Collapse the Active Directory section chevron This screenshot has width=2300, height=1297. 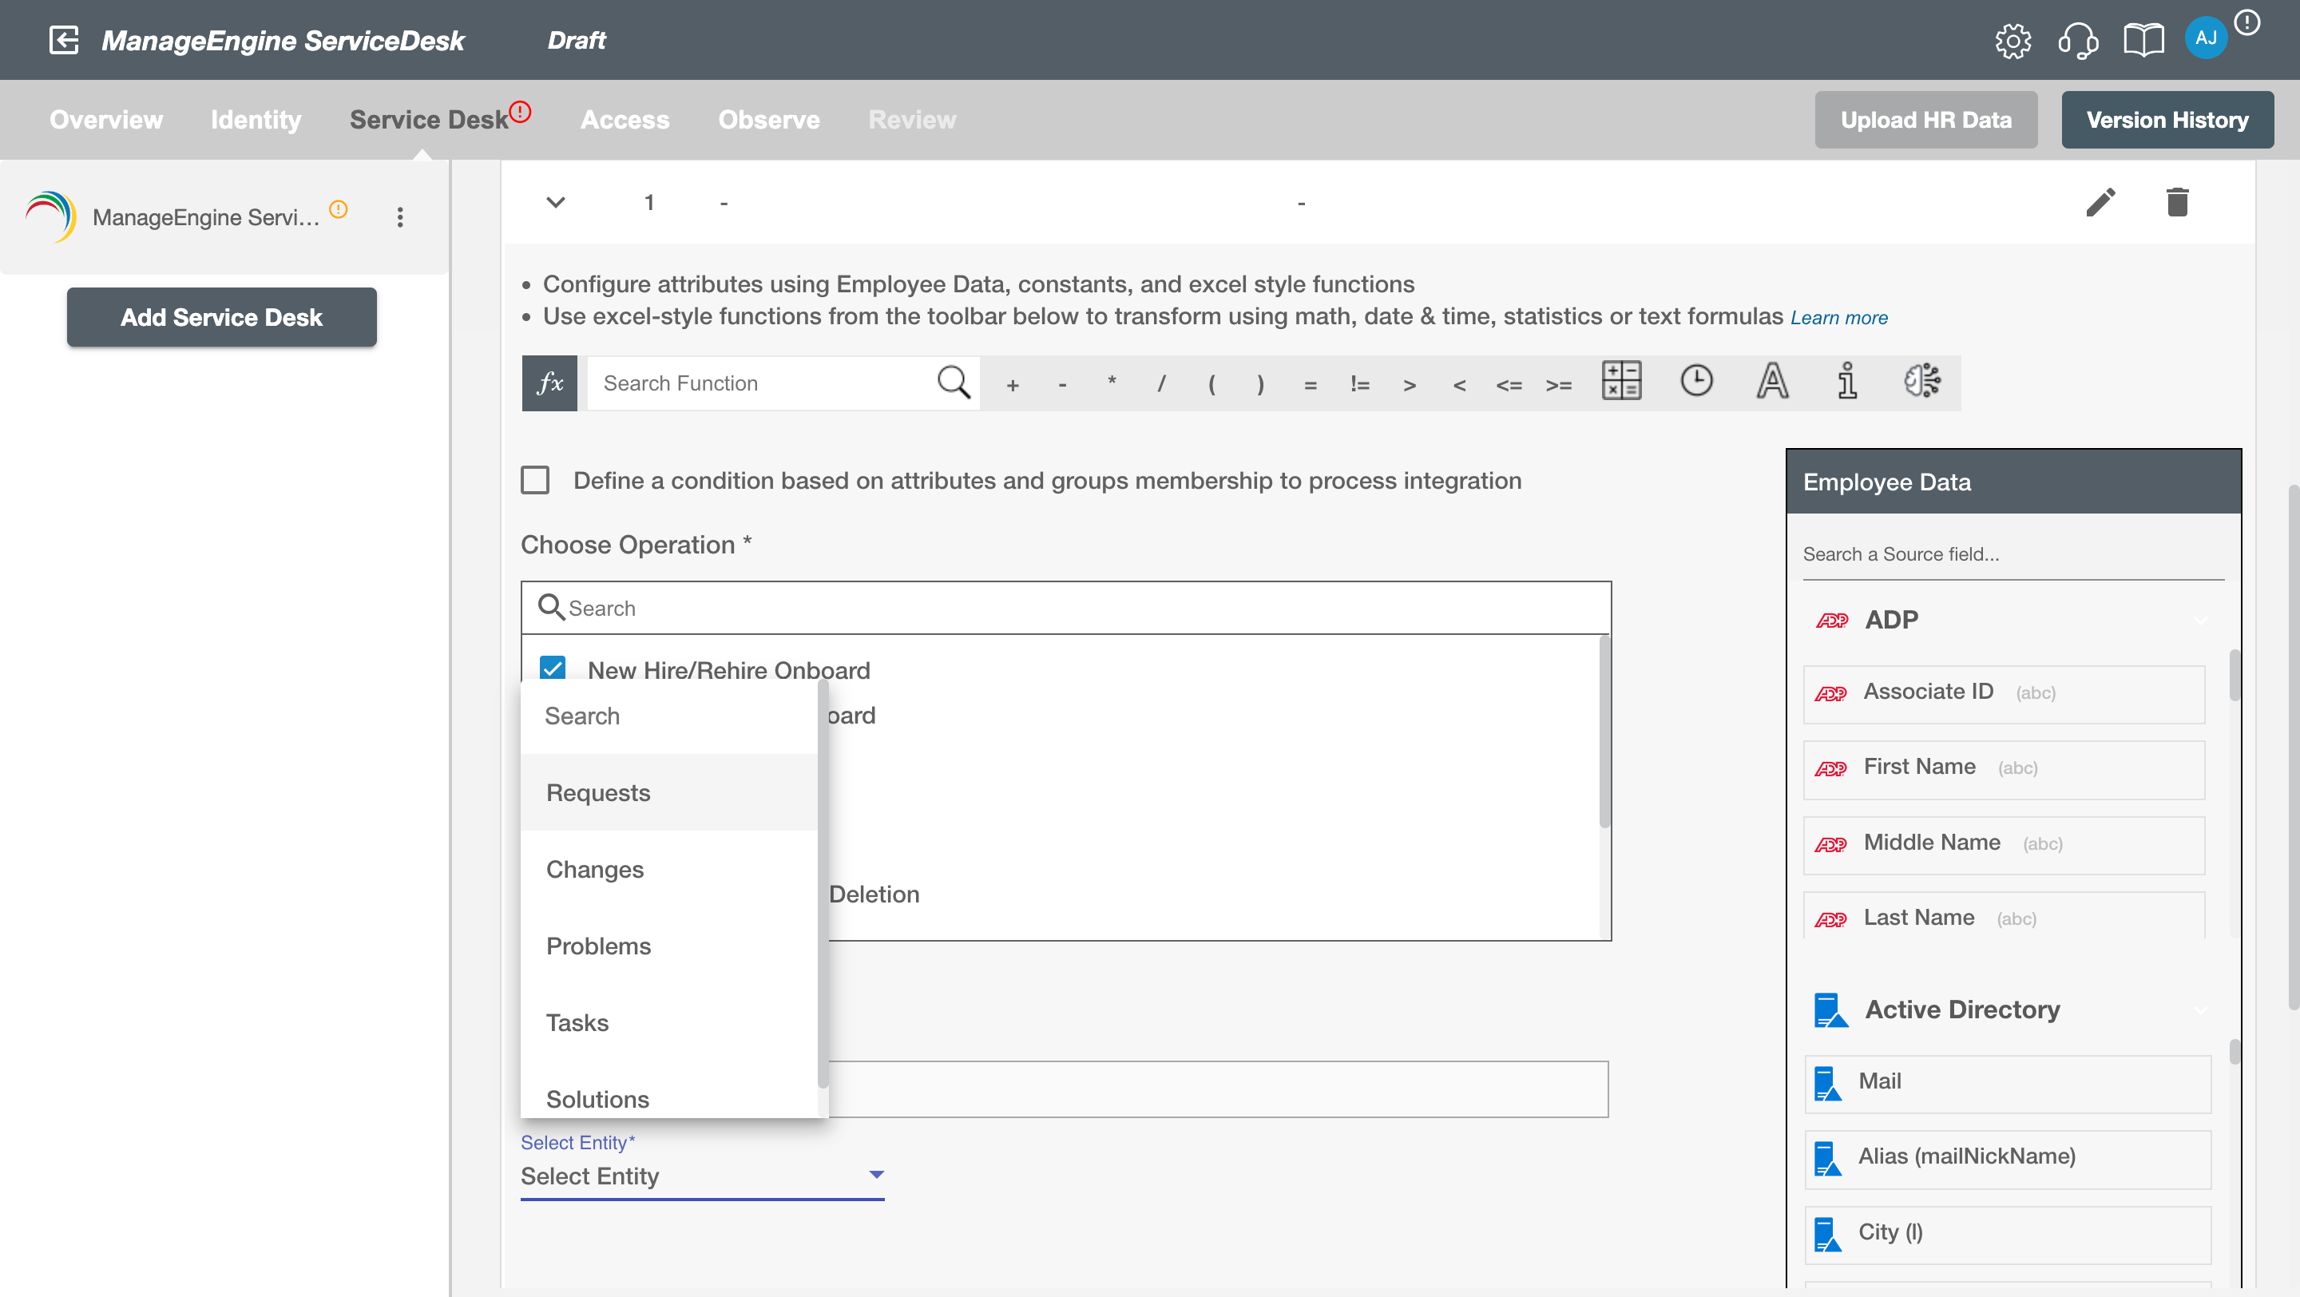[2199, 1009]
